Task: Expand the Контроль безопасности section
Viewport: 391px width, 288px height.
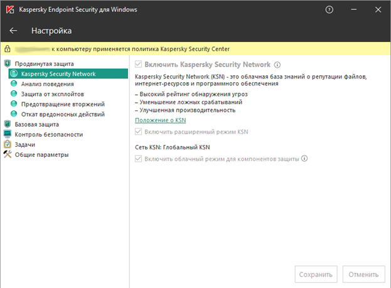Action: coord(49,134)
